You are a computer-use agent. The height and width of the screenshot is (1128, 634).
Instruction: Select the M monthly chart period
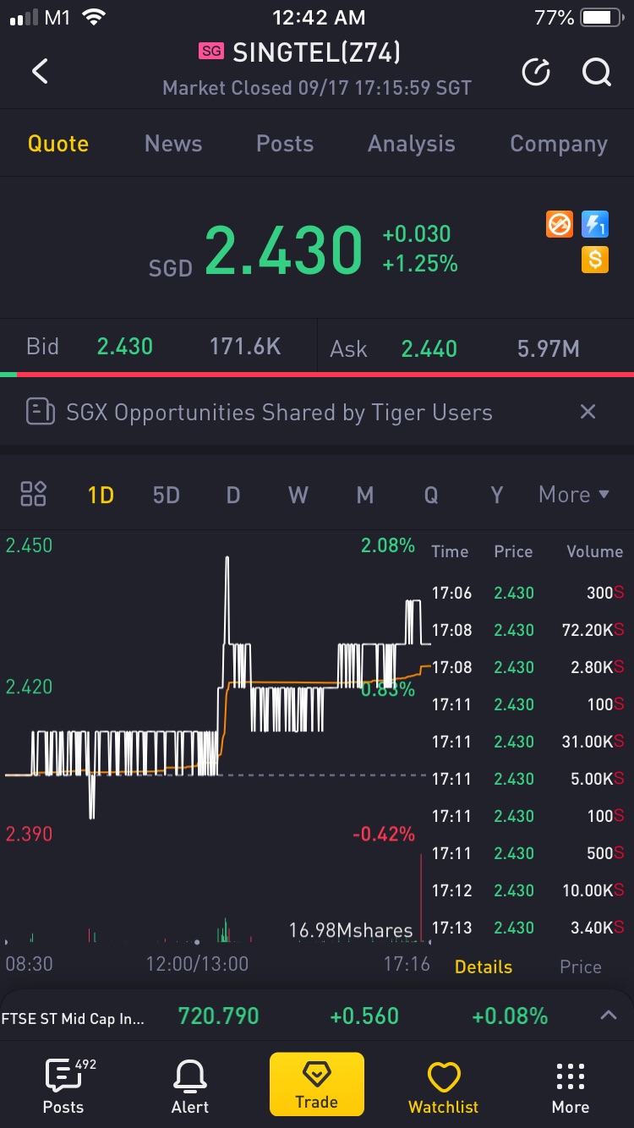pos(365,494)
